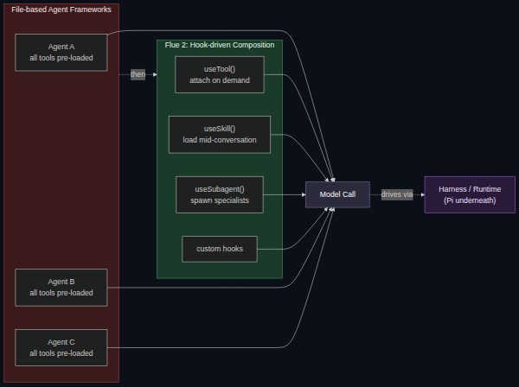Click the 'then' edge label
Viewport: 519px width, 387px height.
(138, 74)
